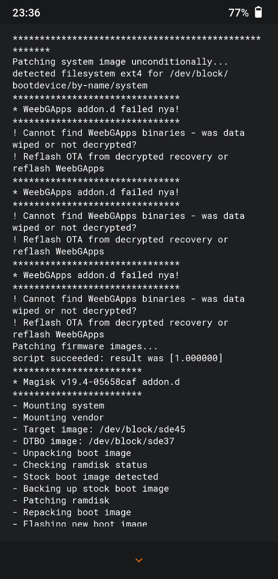Select the 'Patching system image unconditionally...' line

(x=120, y=62)
